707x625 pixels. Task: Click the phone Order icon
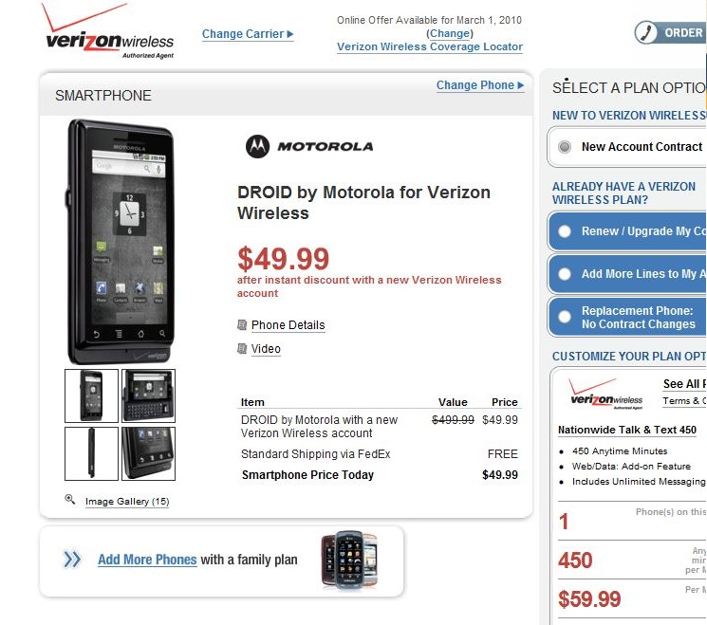pyautogui.click(x=647, y=32)
